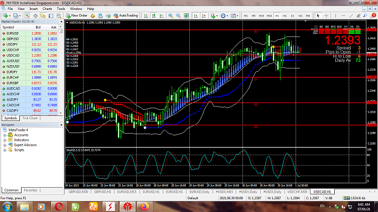Open the Insert menu
378x212 pixels.
coord(34,9)
